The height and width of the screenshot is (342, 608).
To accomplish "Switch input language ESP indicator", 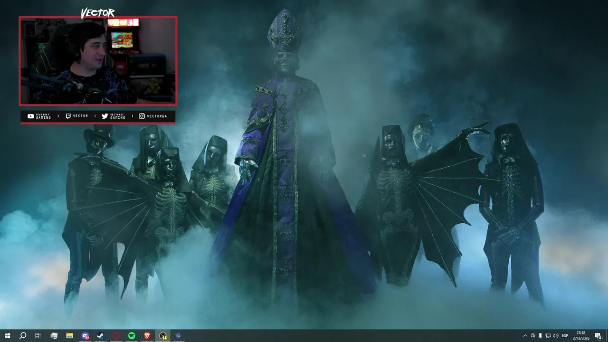I will pos(565,336).
